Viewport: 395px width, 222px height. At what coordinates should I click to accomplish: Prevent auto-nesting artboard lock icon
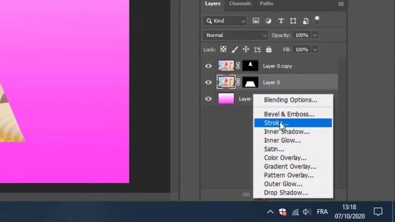click(257, 49)
